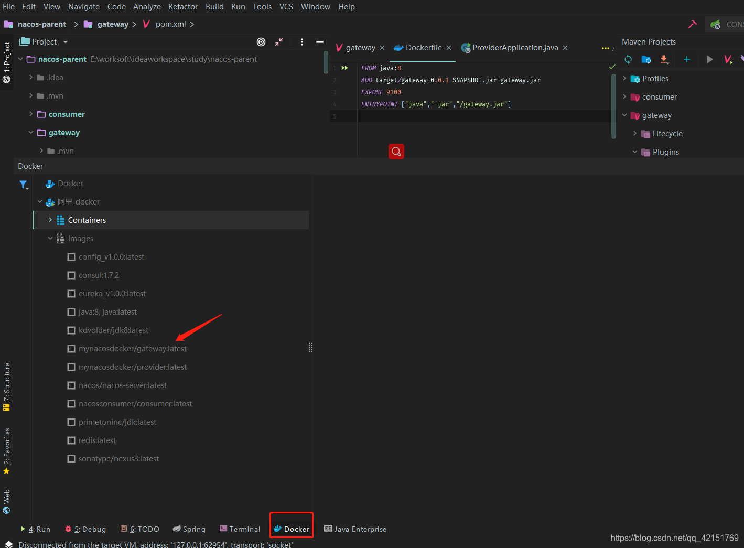Click the editor vertical scrollbar
The height and width of the screenshot is (548, 744).
613,106
